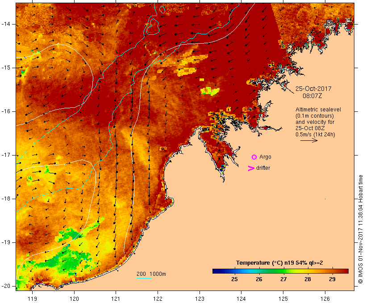Click the '125' longitude axis label

(x=283, y=299)
